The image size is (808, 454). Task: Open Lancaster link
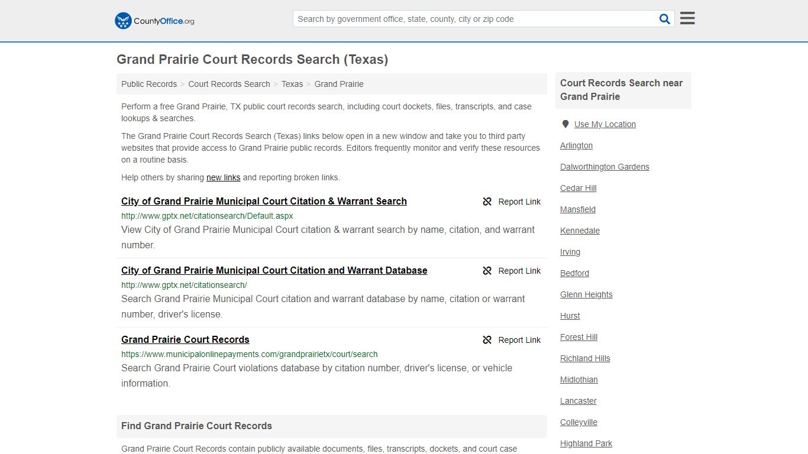point(578,401)
